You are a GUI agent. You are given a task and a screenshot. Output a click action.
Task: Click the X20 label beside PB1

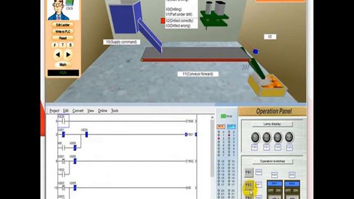pyautogui.click(x=259, y=172)
